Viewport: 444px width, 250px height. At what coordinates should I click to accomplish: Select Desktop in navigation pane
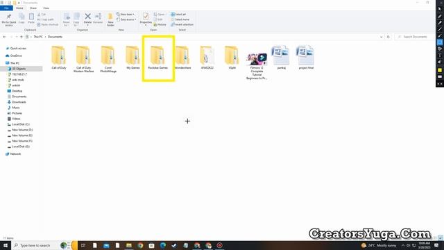point(15,91)
